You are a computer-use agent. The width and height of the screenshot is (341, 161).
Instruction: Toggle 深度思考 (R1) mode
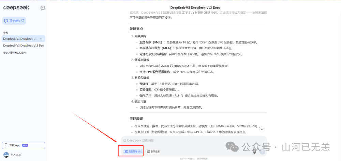coord(134,152)
